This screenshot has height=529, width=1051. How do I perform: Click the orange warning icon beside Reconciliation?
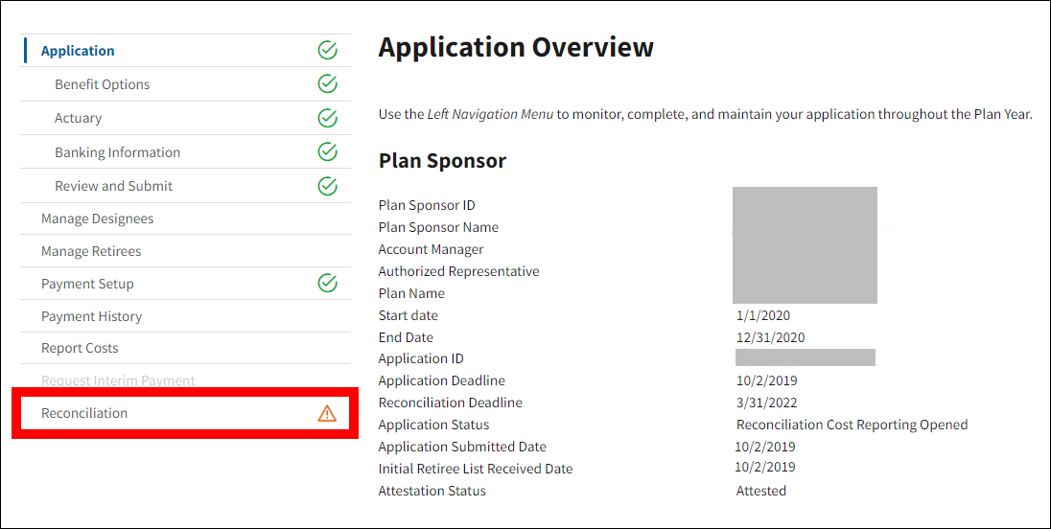click(x=327, y=413)
